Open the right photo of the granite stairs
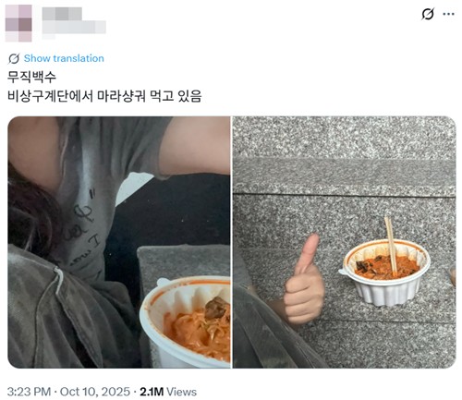This screenshot has width=462, height=400. click(x=344, y=242)
